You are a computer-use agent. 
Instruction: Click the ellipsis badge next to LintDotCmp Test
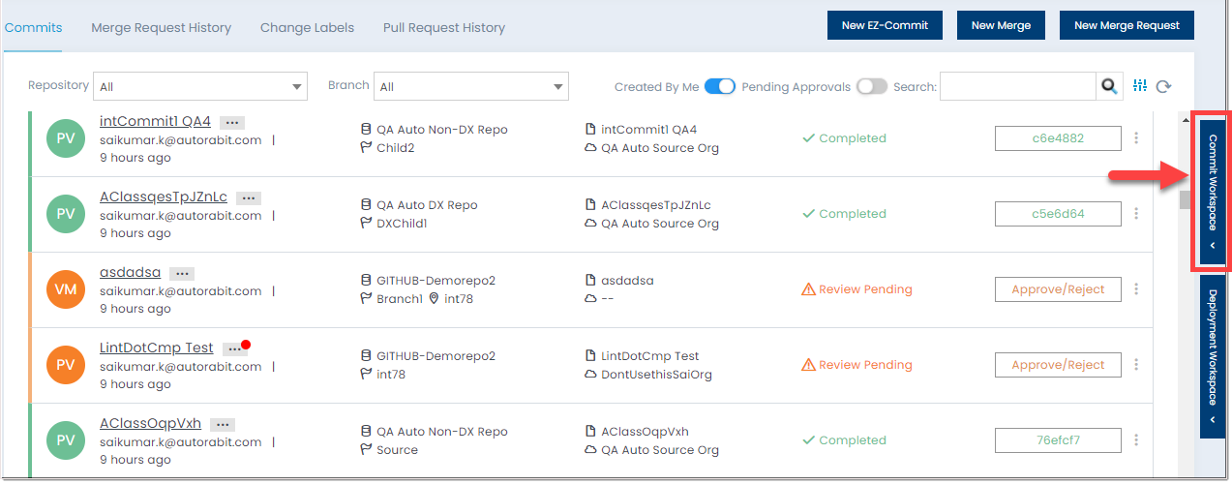pos(234,349)
